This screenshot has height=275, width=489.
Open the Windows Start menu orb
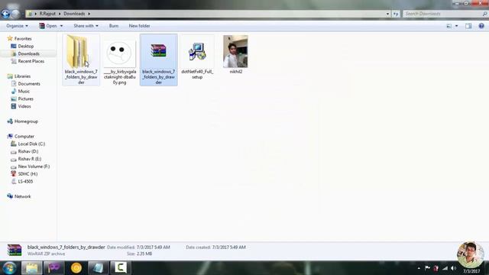[9, 268]
